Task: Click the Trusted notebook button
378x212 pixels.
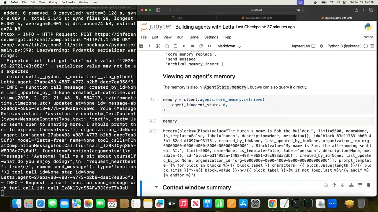Action: point(367,37)
